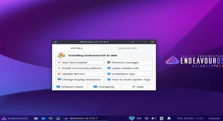Click the notification bell in system tray
This screenshot has width=223, height=121.
tap(169, 118)
